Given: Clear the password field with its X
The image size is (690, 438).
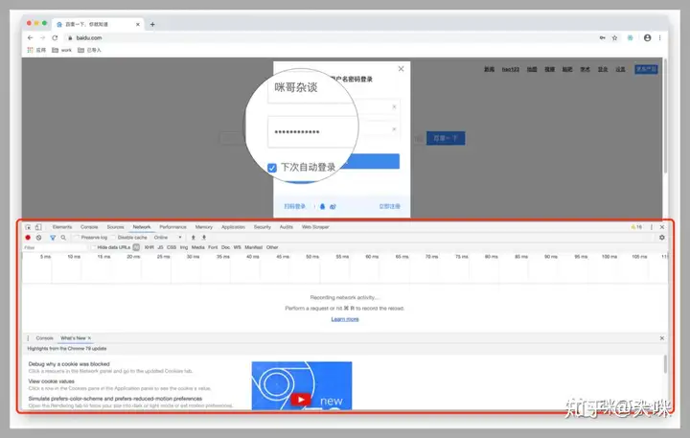Looking at the screenshot, I should [394, 129].
